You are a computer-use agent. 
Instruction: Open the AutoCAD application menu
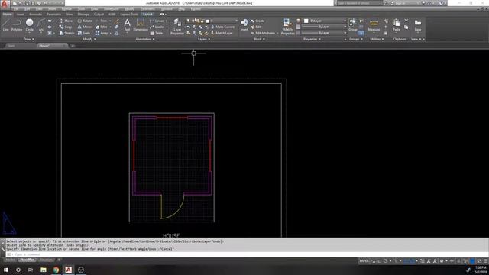tap(5, 5)
